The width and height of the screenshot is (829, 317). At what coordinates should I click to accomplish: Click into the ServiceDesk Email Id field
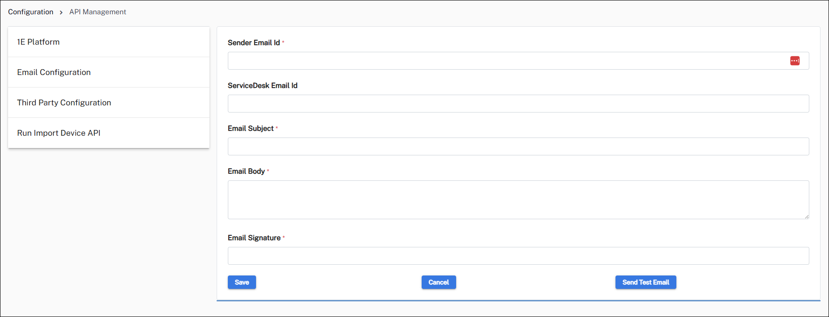point(518,104)
